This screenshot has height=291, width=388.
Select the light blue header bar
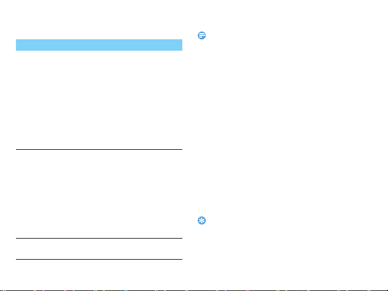pos(99,45)
